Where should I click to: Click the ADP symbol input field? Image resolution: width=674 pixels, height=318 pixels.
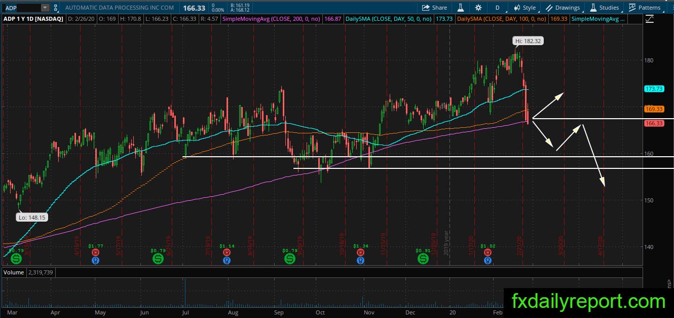click(x=21, y=8)
